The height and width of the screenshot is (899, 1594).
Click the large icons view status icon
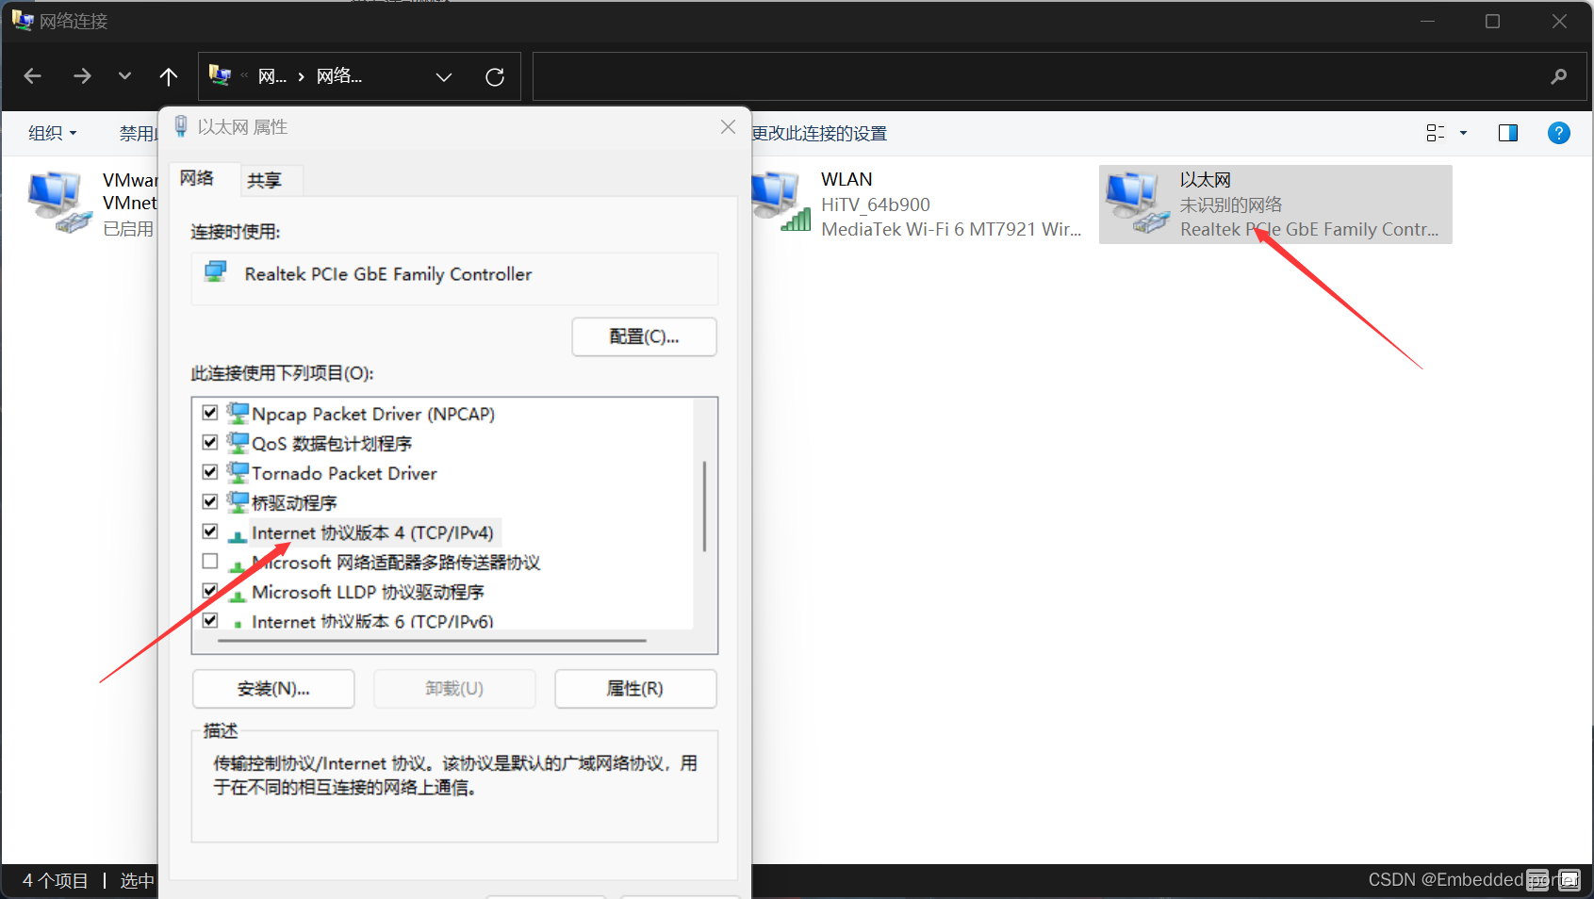click(x=1569, y=880)
